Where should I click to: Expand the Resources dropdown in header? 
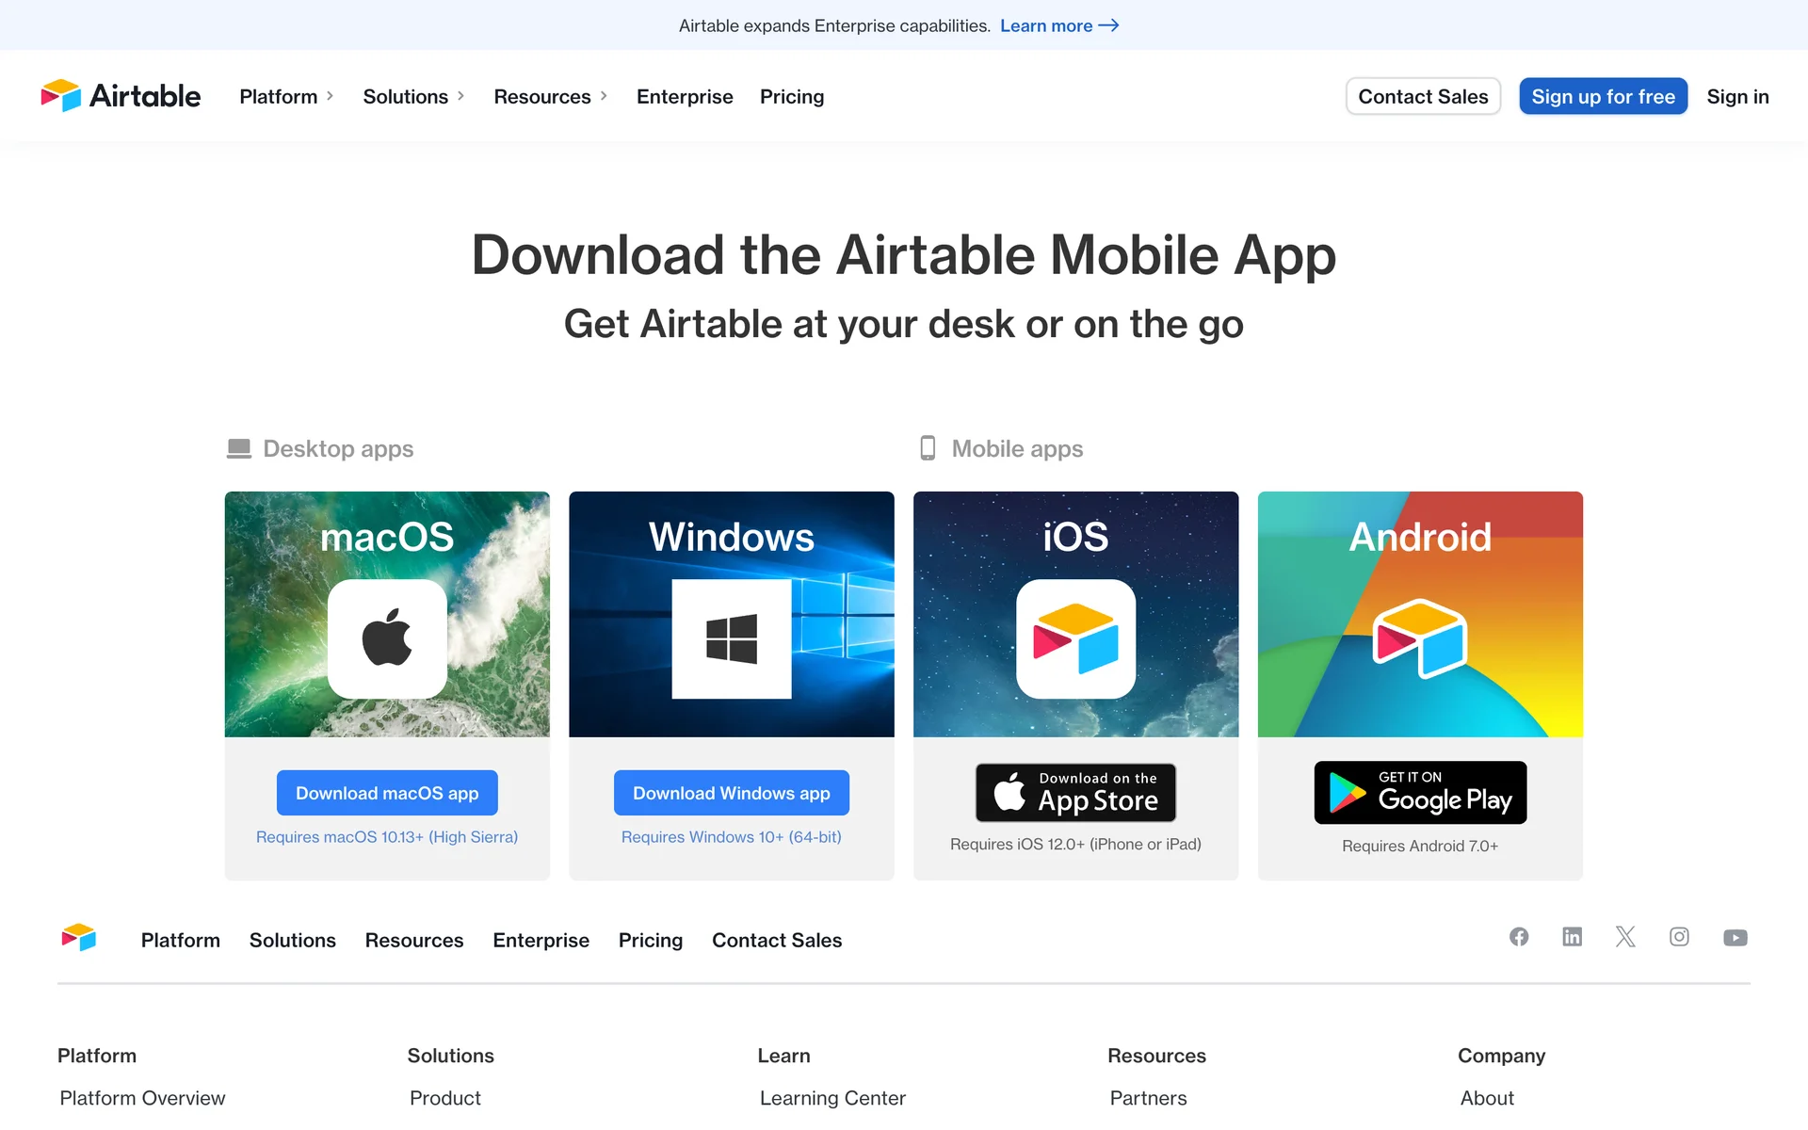pyautogui.click(x=551, y=96)
